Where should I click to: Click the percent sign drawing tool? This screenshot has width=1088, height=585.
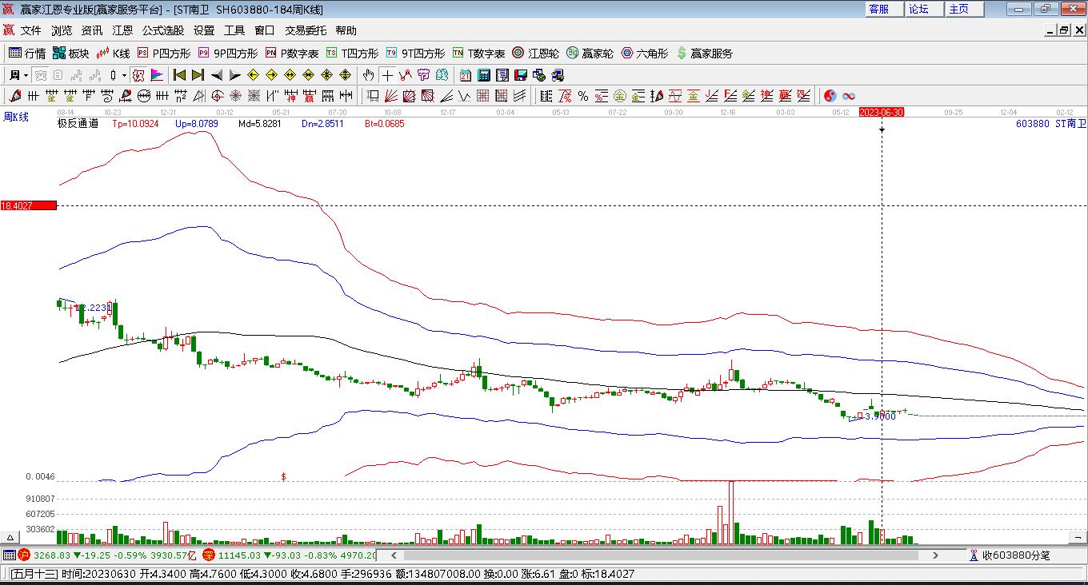(x=583, y=96)
